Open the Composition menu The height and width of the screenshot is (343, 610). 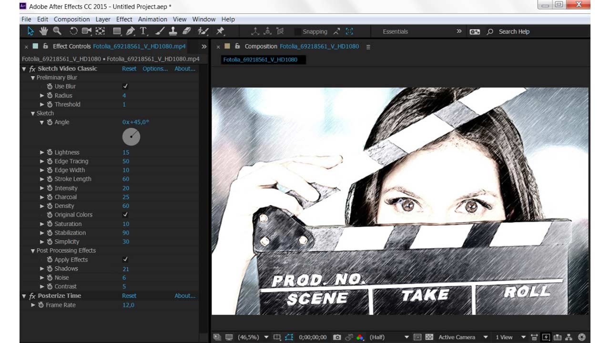point(71,19)
